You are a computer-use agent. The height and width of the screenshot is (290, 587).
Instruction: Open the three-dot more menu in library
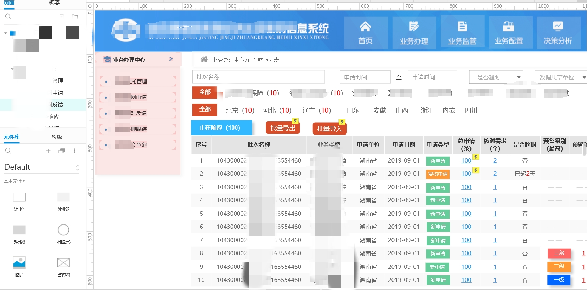75,151
